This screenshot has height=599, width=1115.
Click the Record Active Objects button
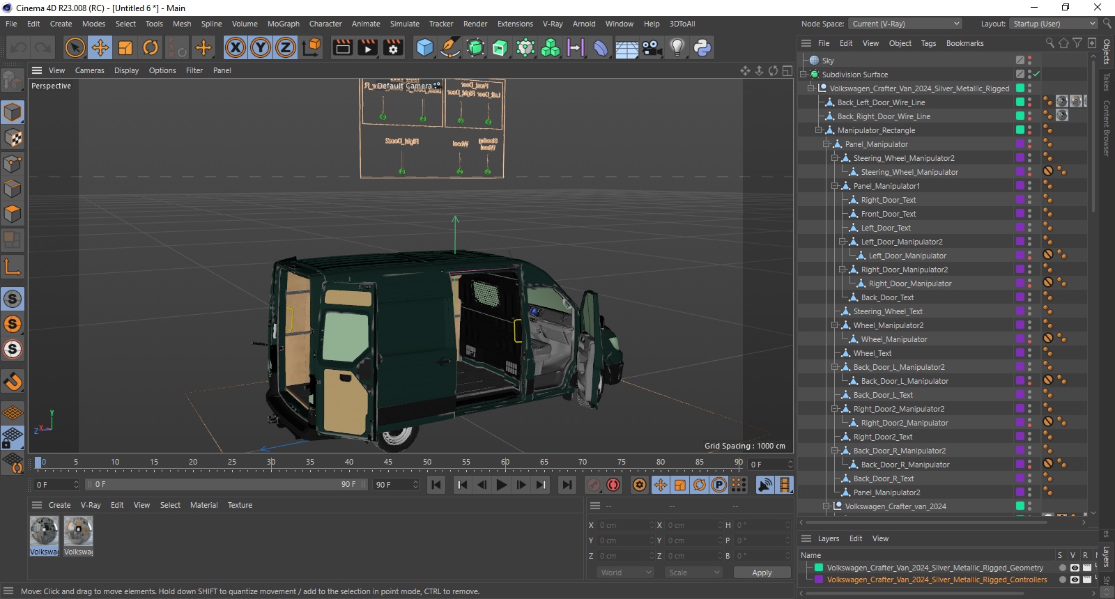(594, 485)
